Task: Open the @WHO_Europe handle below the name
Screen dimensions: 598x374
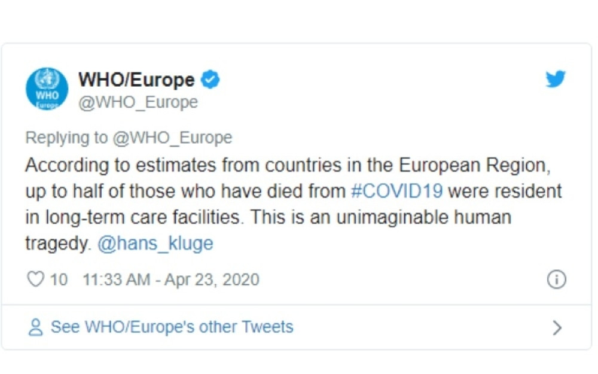Action: pyautogui.click(x=138, y=102)
